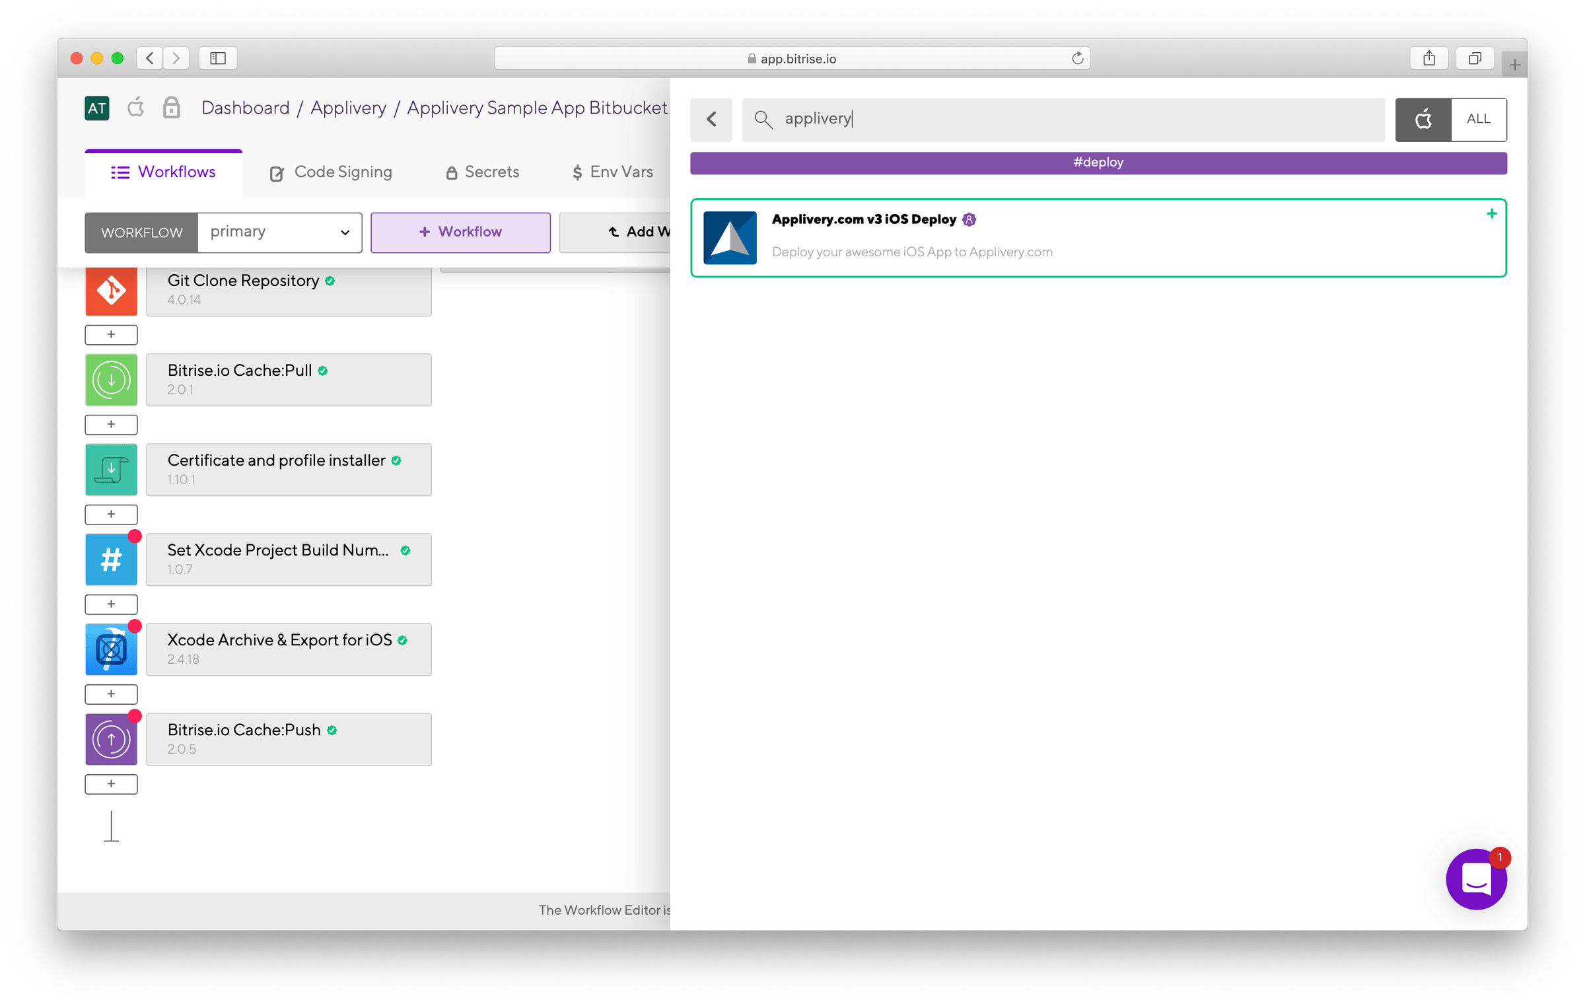Insert step after Xcode Archive & Export
This screenshot has height=1006, width=1585.
[111, 694]
